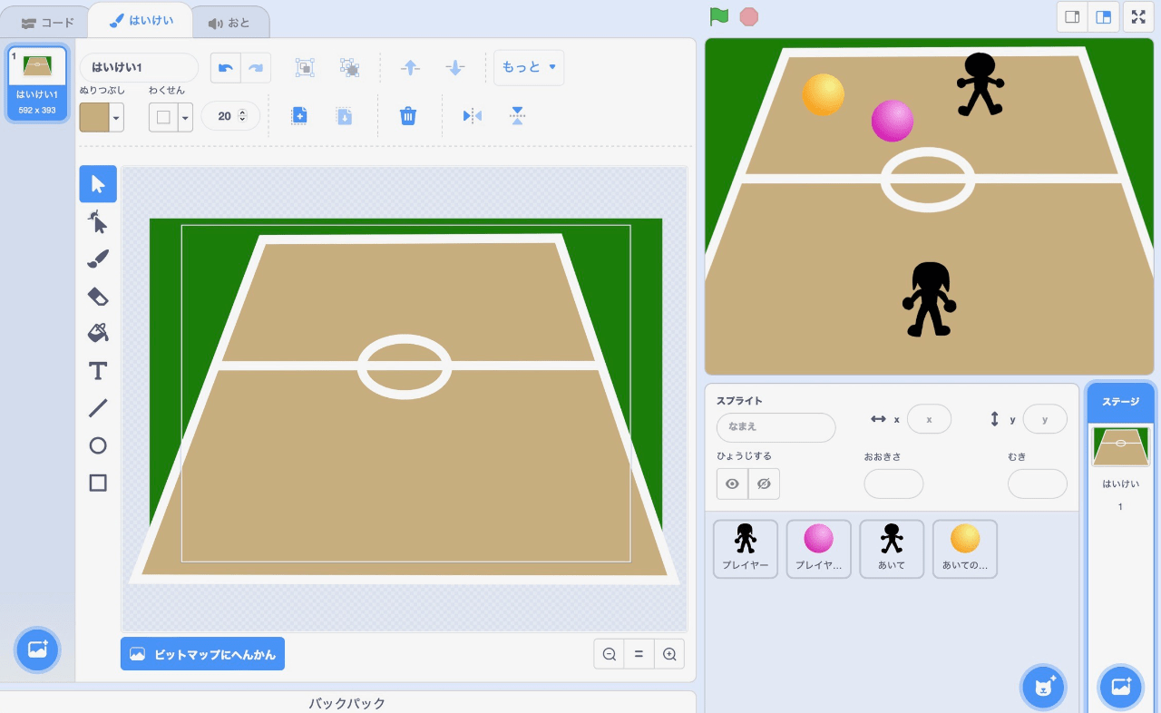Viewport: 1161px width, 713px height.
Task: Click the red stop button
Action: [x=748, y=16]
